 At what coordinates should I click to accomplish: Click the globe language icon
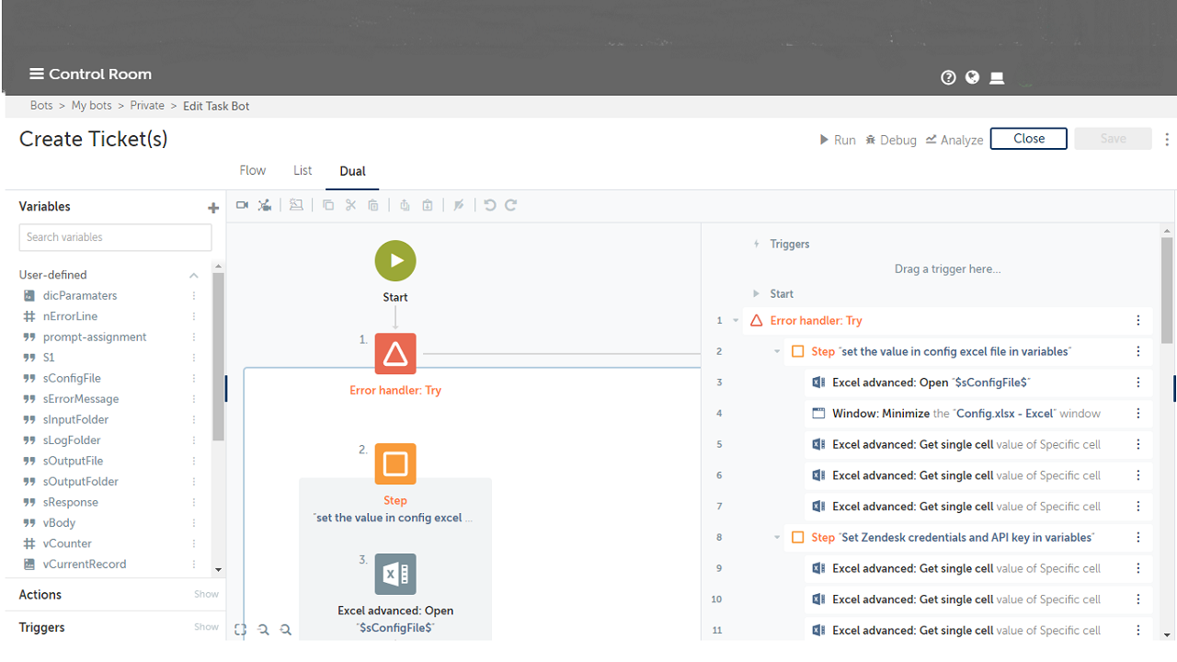pos(972,77)
